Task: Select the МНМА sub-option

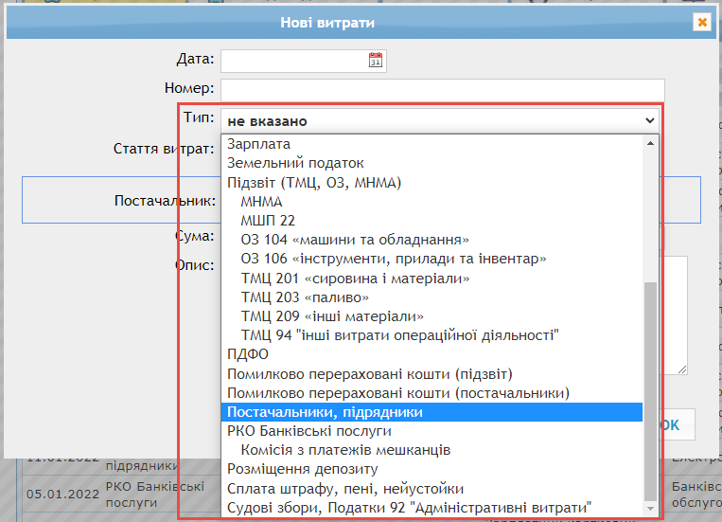Action: pos(431,202)
